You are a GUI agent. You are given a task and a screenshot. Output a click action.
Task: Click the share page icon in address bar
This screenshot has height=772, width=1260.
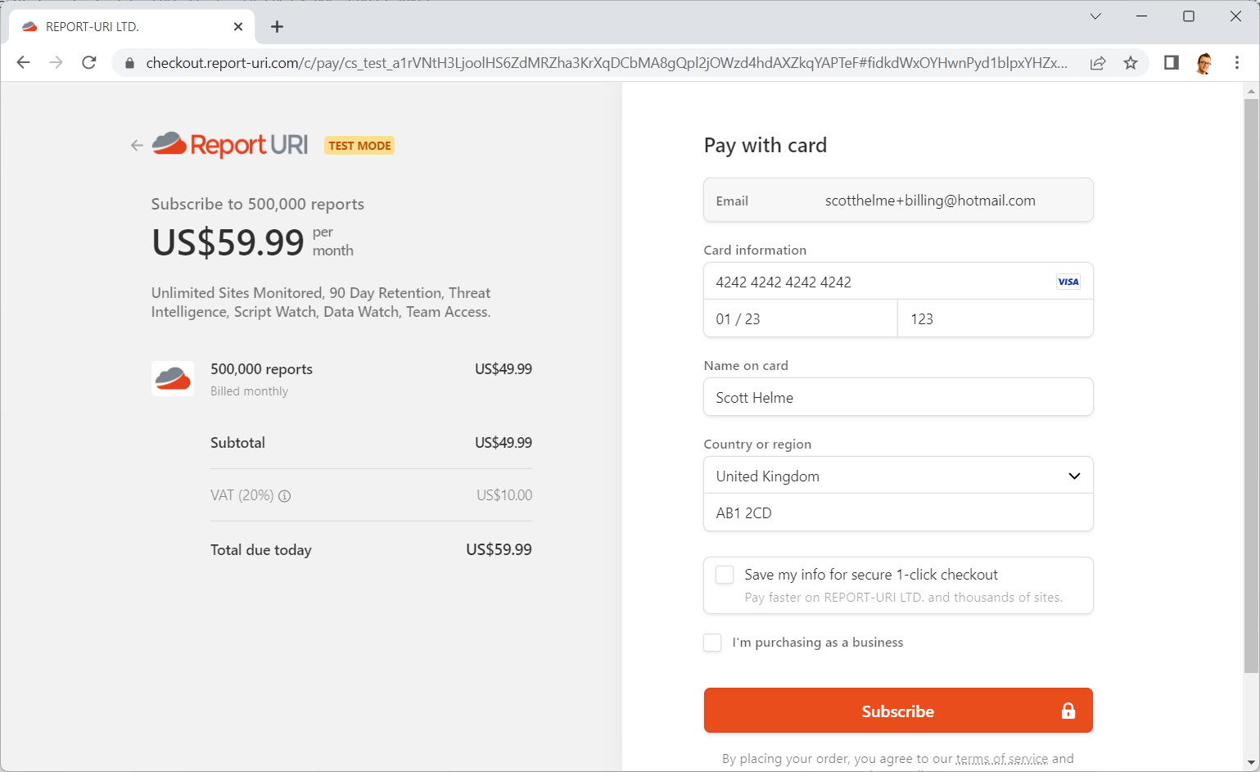(x=1098, y=63)
